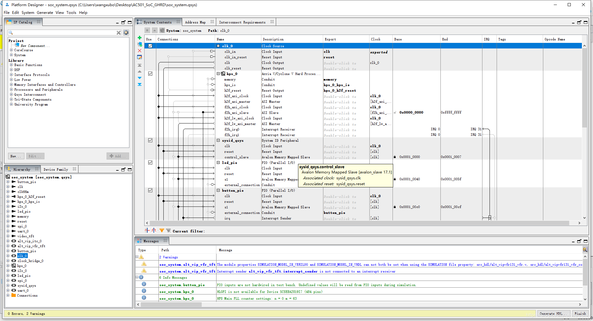
Task: Click the blue move down arrow icon
Action: coord(140,78)
